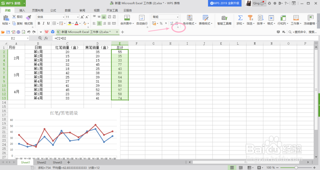Adjust the zoom slider handle
This screenshot has width=320, height=170.
point(296,167)
